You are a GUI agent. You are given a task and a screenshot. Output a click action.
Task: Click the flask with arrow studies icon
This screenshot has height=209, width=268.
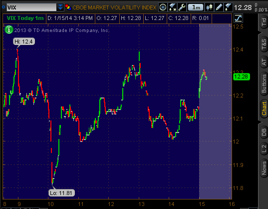point(172,7)
